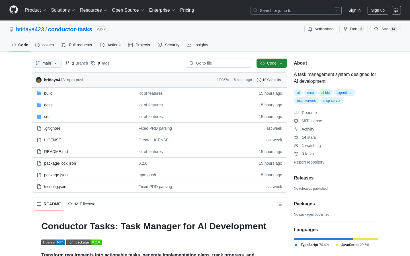
Task: Fork the conductor-tasks repository
Action: [x=353, y=29]
